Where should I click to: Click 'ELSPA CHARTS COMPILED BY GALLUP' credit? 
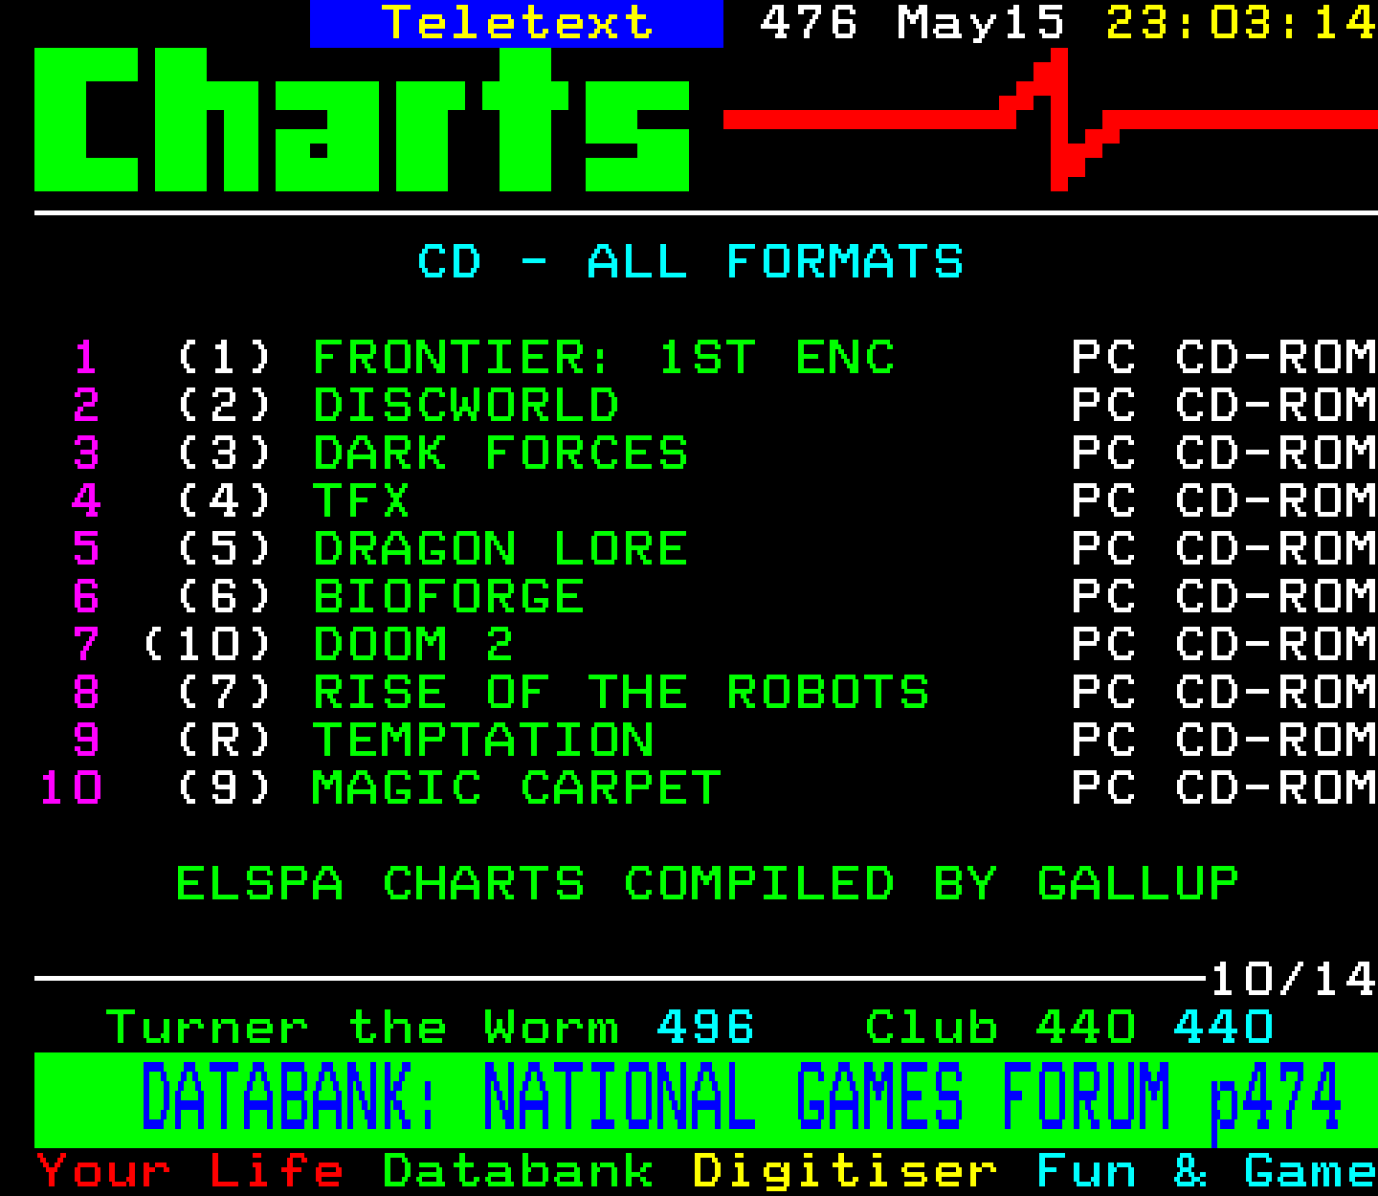tap(707, 884)
